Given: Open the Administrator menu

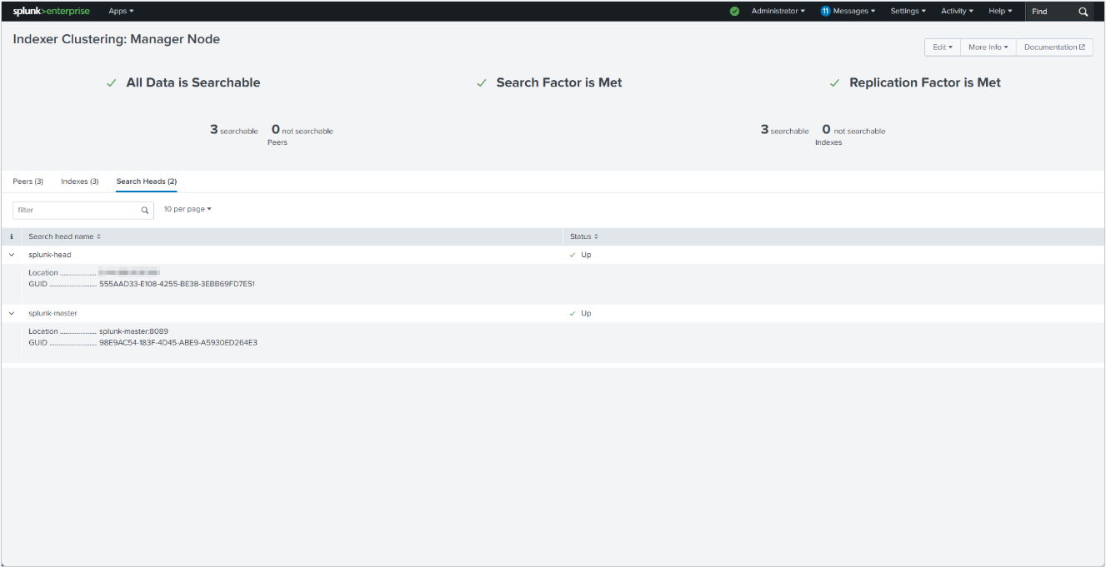Looking at the screenshot, I should (x=778, y=12).
